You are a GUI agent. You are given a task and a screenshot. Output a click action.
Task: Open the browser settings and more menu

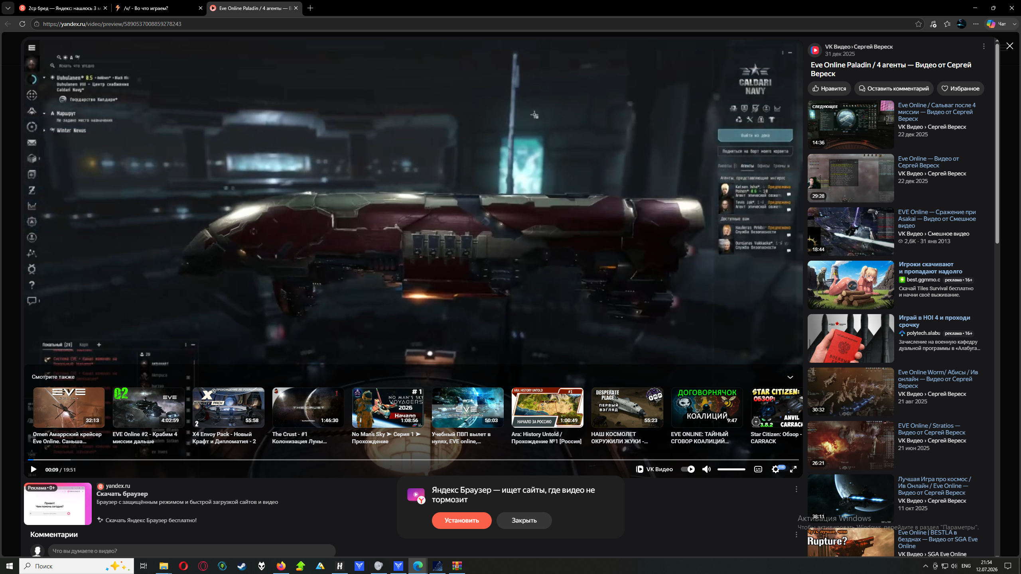click(x=976, y=24)
